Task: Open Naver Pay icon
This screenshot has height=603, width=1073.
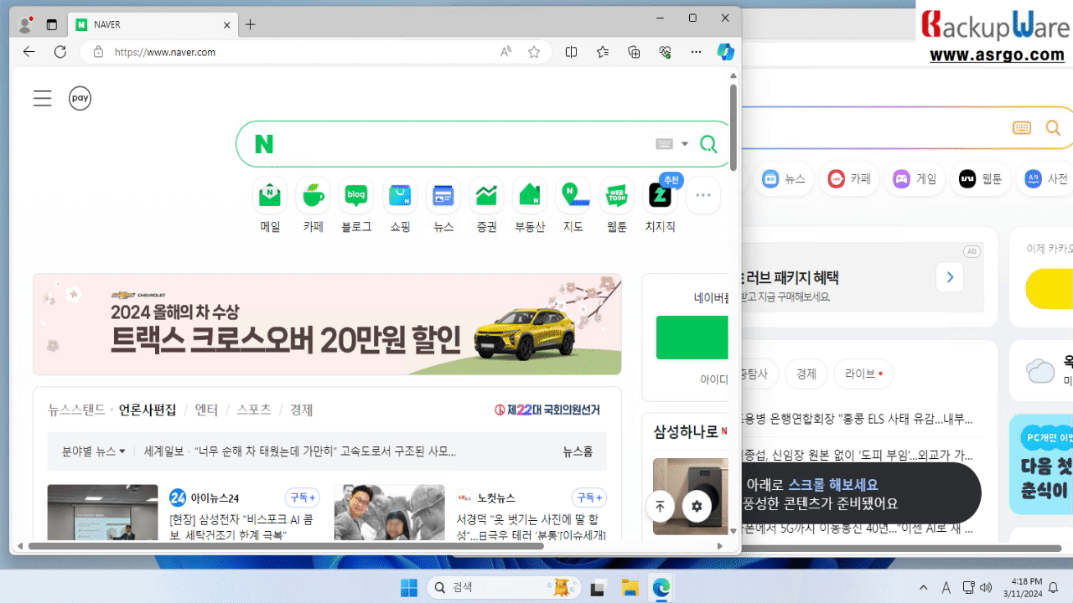Action: click(80, 98)
